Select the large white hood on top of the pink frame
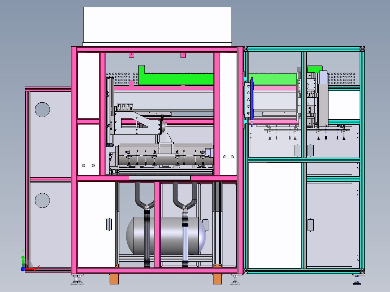This screenshot has height=292, width=390. pyautogui.click(x=157, y=26)
